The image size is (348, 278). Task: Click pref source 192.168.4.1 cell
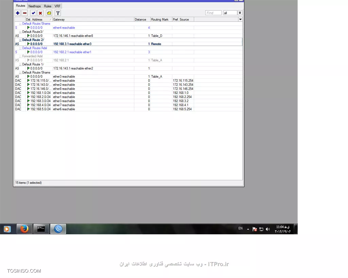point(183,105)
